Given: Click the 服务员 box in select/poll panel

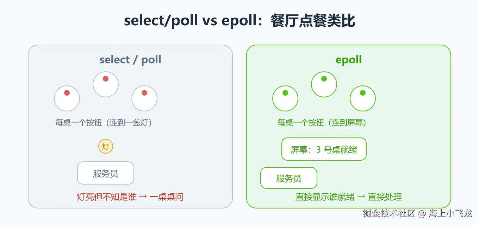Looking at the screenshot, I should pyautogui.click(x=106, y=173).
